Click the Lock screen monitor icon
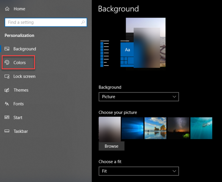Viewport: 222px width, 182px height. pyautogui.click(x=7, y=76)
